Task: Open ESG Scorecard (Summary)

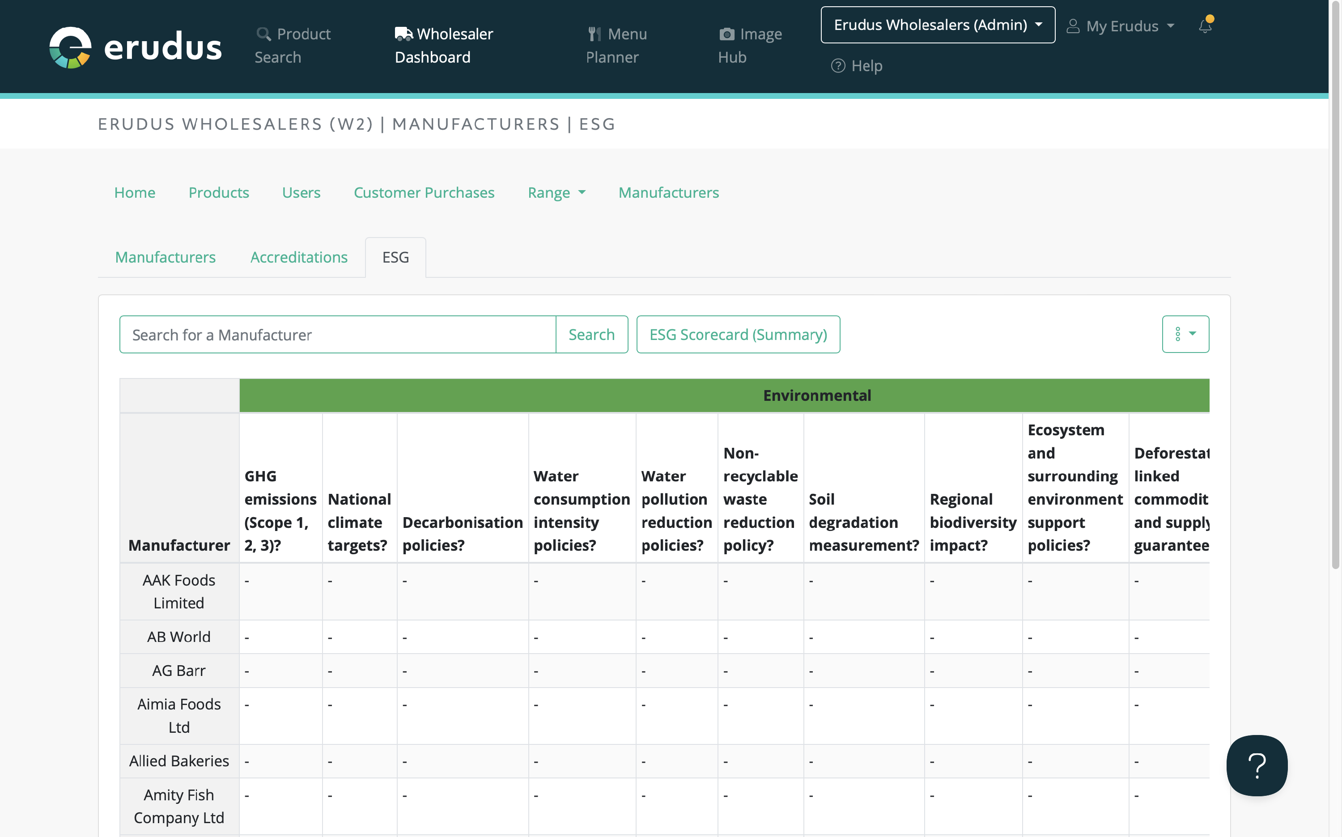Action: click(738, 334)
